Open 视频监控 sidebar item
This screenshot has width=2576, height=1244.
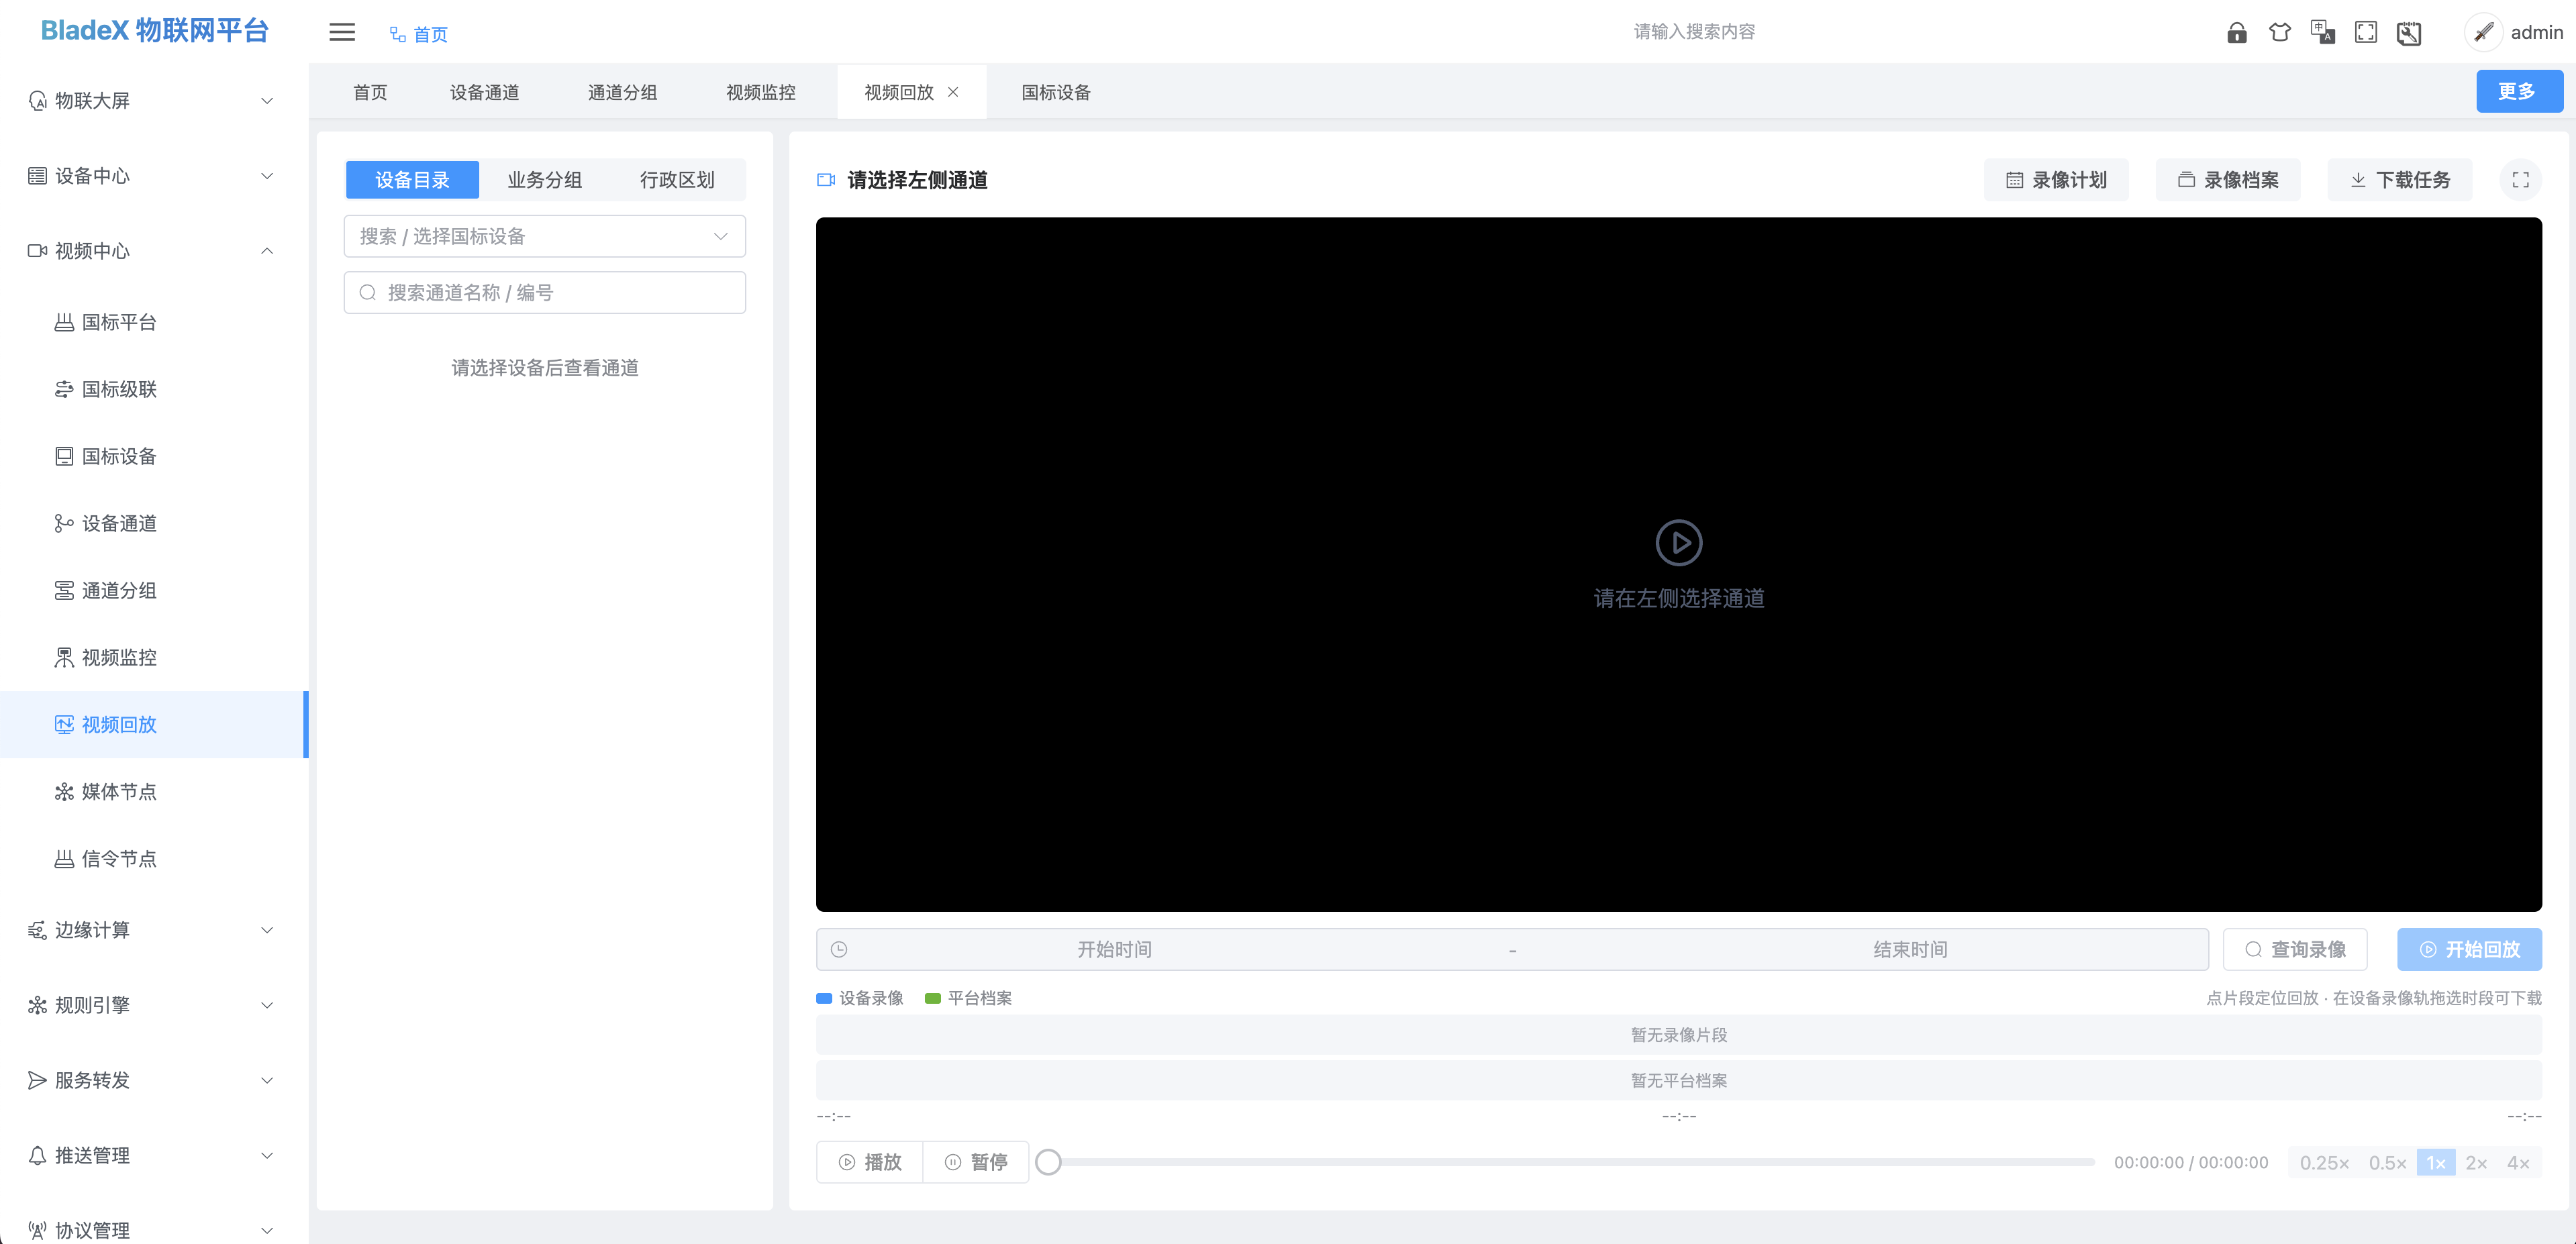click(x=153, y=657)
